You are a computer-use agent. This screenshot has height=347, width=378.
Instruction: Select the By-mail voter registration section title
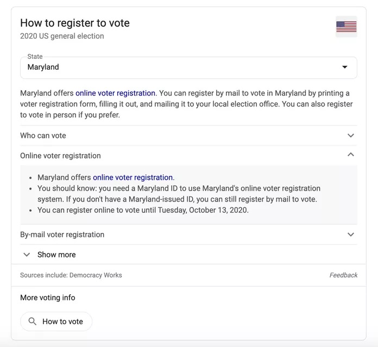[x=62, y=235]
